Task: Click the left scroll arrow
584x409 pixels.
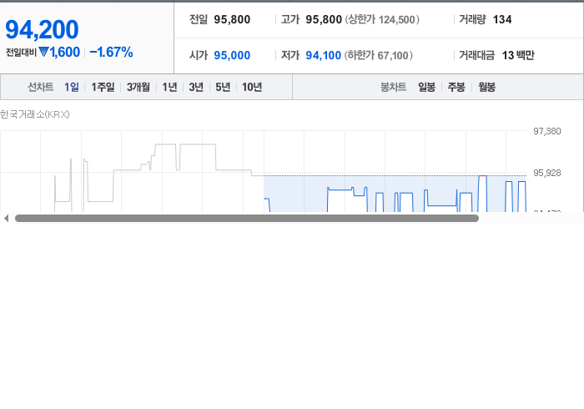Action: pyautogui.click(x=7, y=219)
